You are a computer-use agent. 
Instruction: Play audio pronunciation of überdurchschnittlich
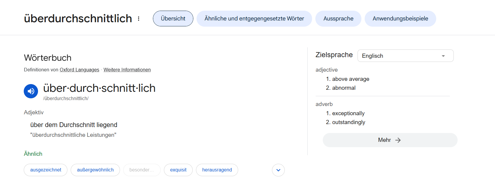[x=31, y=91]
